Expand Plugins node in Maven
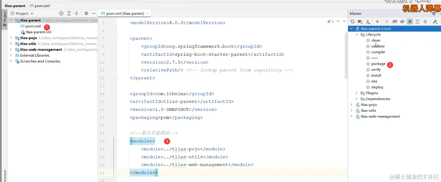The height and width of the screenshot is (182, 441). tap(357, 93)
